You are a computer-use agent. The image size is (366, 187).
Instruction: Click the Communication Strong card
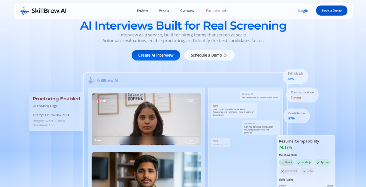pyautogui.click(x=302, y=95)
